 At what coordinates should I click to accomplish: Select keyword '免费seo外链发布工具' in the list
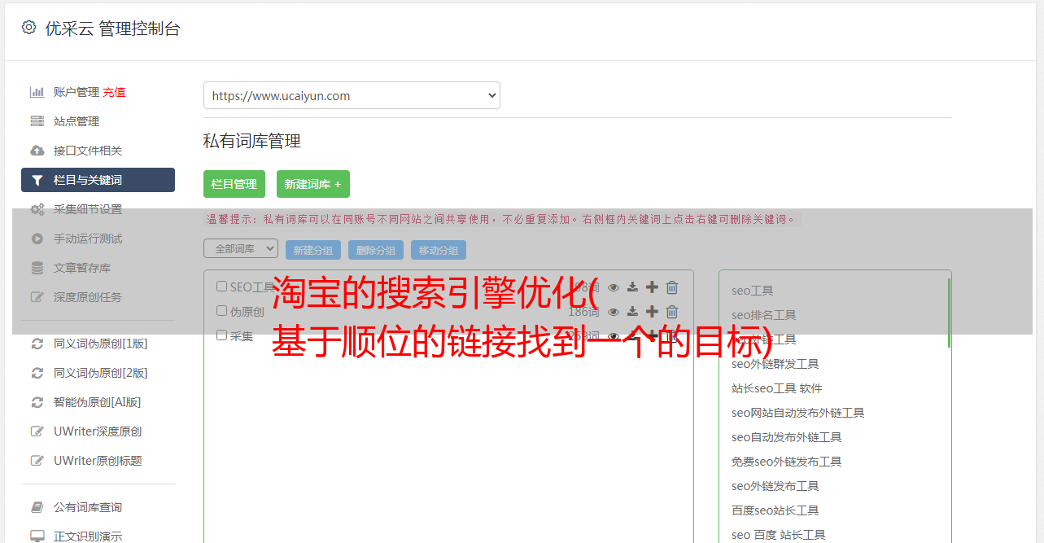787,462
